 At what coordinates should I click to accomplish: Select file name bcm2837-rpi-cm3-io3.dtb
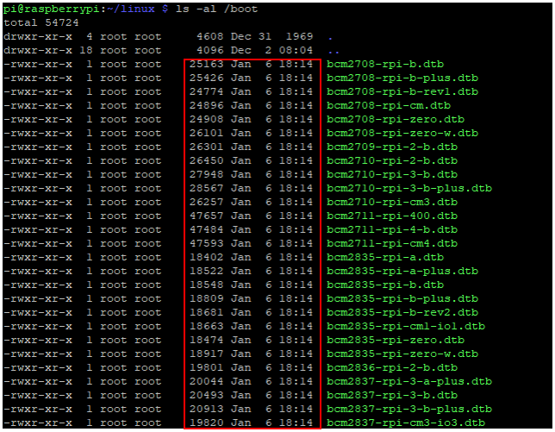406,423
